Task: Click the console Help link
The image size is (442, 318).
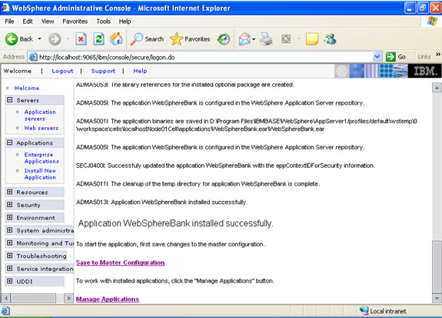Action: click(140, 71)
